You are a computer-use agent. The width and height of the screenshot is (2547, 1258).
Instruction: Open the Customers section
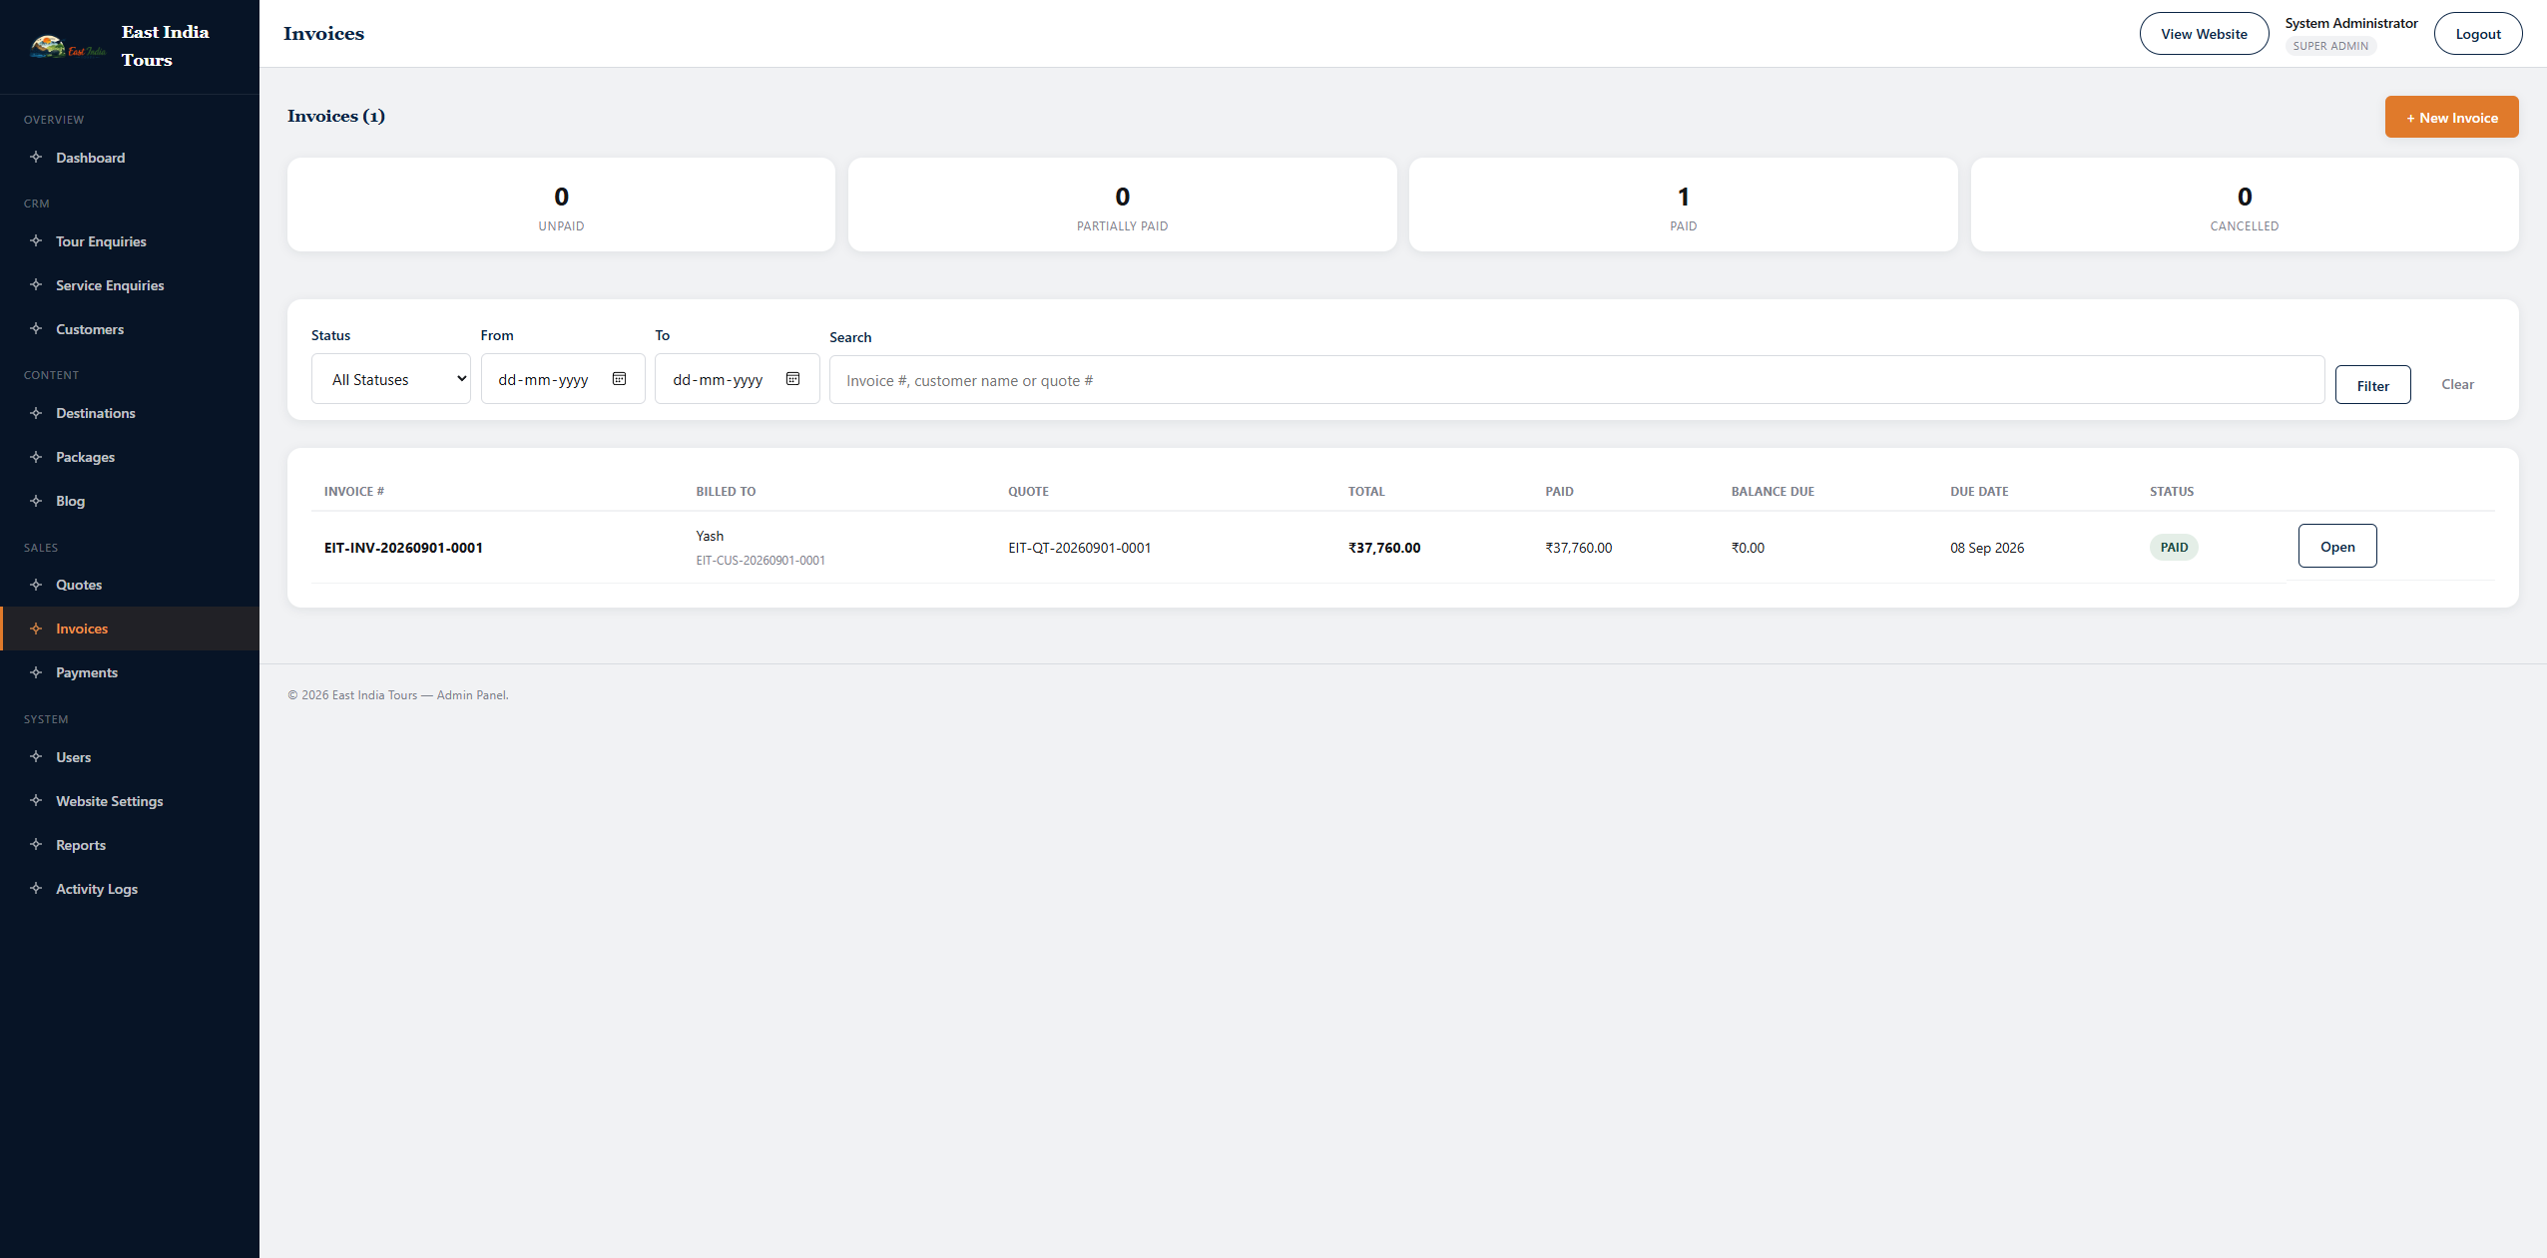click(x=130, y=329)
